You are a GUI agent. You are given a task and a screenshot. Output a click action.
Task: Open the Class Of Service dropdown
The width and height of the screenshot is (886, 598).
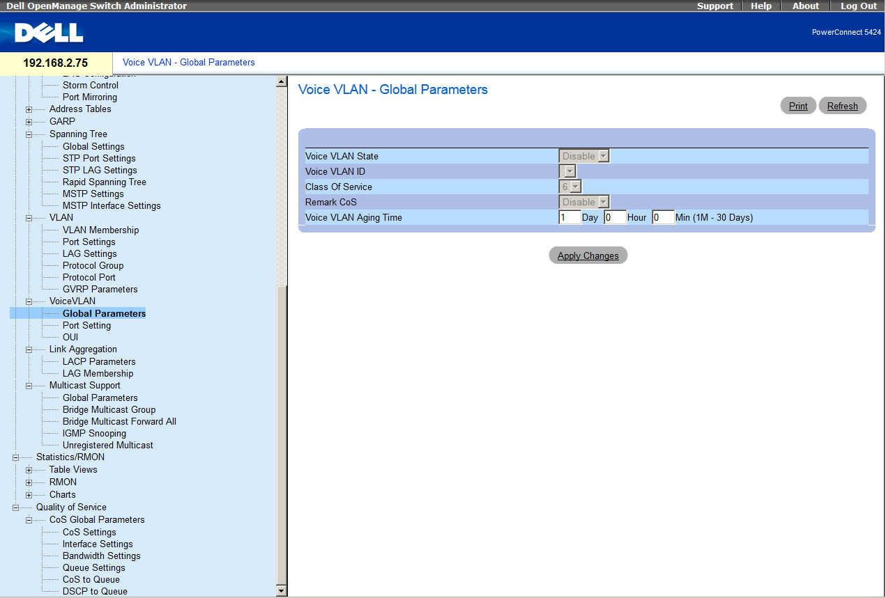click(575, 187)
